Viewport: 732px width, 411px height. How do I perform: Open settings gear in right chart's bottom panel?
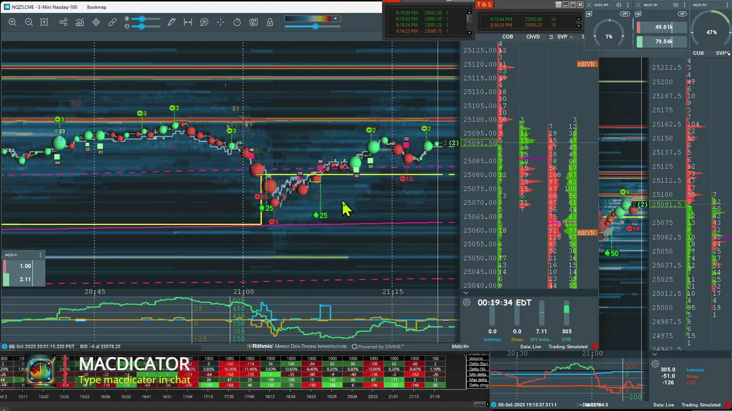(655, 364)
